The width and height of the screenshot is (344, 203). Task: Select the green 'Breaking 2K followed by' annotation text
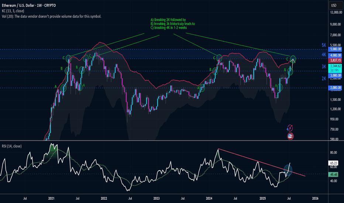pos(168,20)
